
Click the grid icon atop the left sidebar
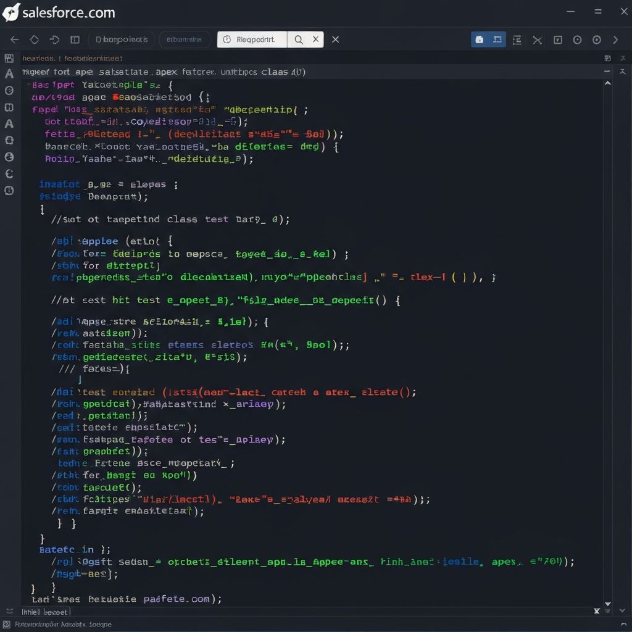click(x=9, y=59)
